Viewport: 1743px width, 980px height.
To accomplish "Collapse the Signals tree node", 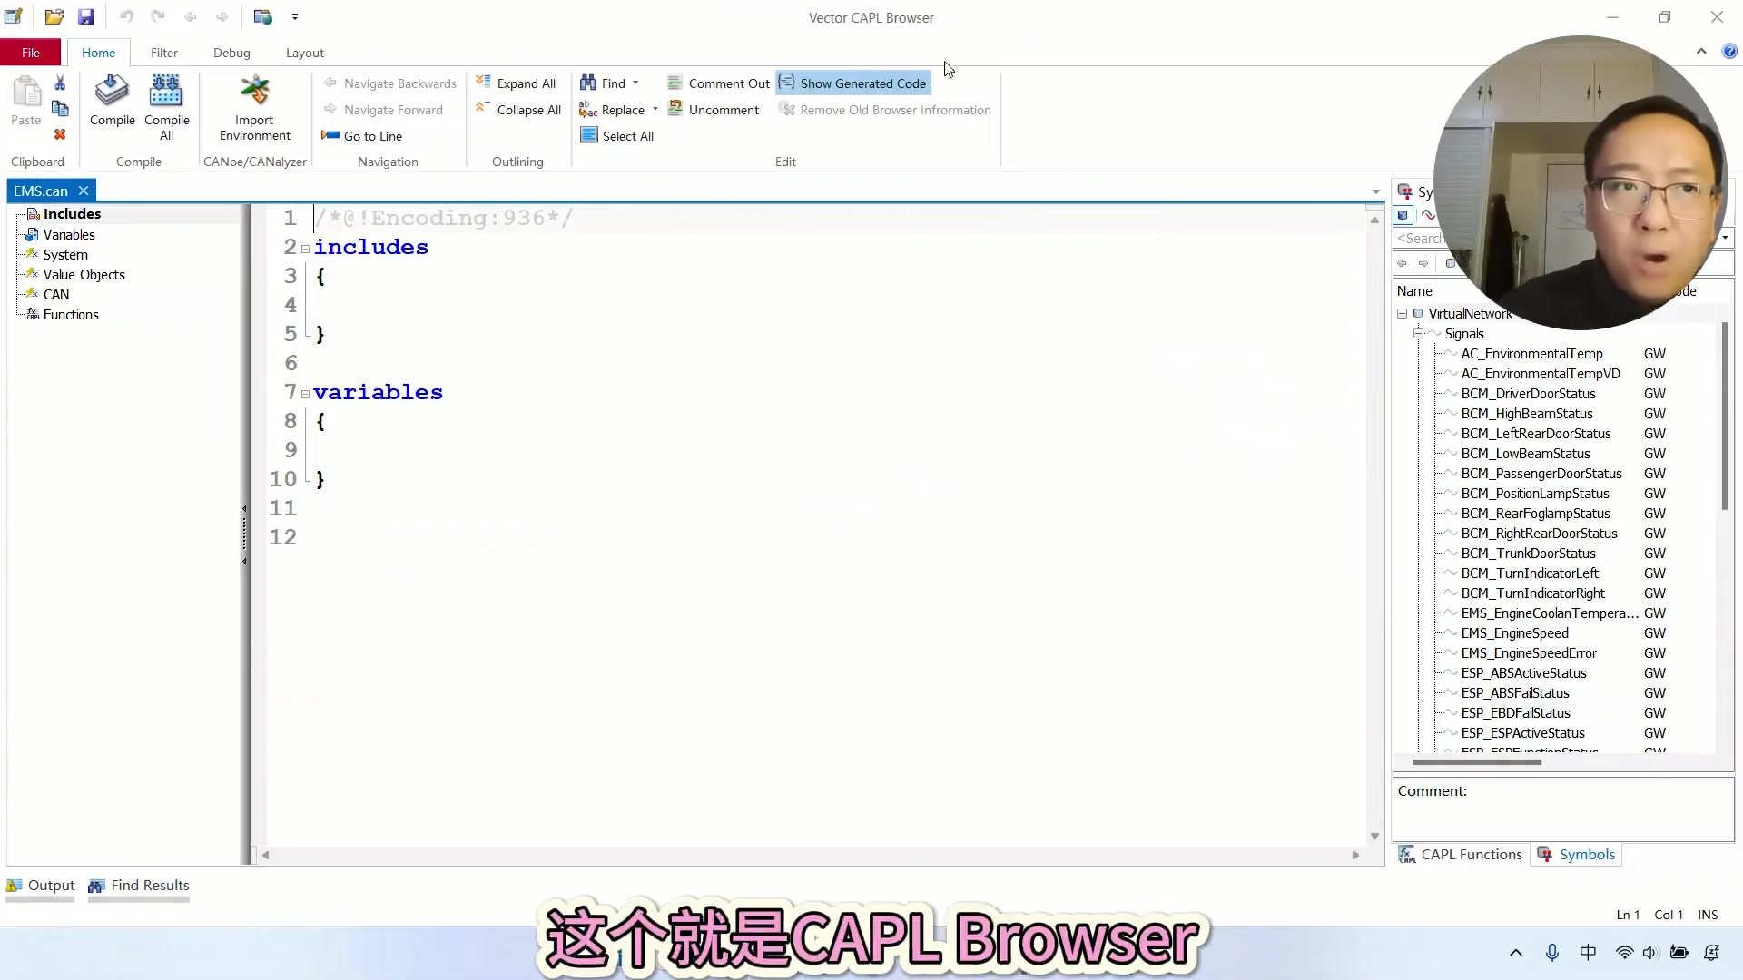I will (x=1418, y=334).
